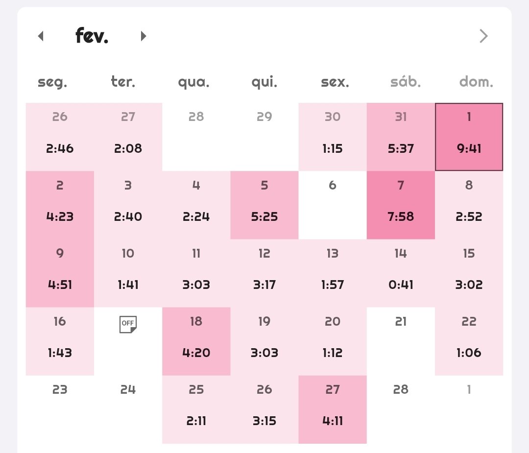Select empty day 21
Screen dimensions: 529x453
401,341
